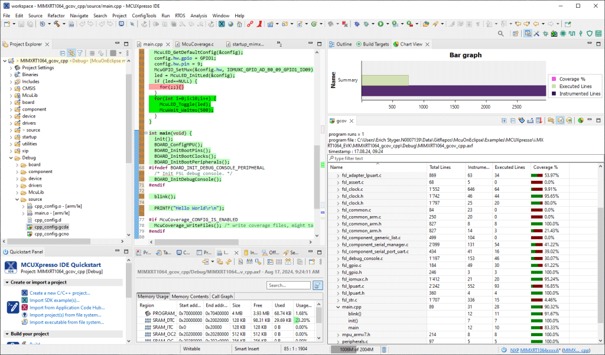Screen dimensions: 605x355
Task: Collapse the 'Create or import a project' section
Action: 6,282
